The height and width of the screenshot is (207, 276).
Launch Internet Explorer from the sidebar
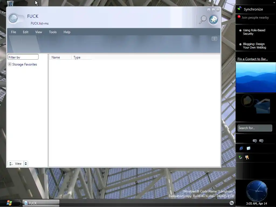241,148
